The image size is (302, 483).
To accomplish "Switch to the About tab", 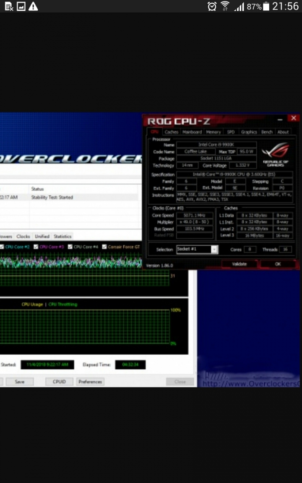I will click(283, 132).
